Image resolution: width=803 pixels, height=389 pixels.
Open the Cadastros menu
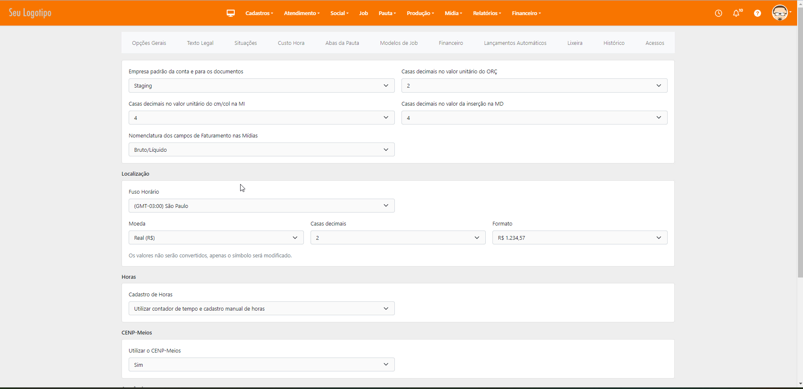[259, 13]
